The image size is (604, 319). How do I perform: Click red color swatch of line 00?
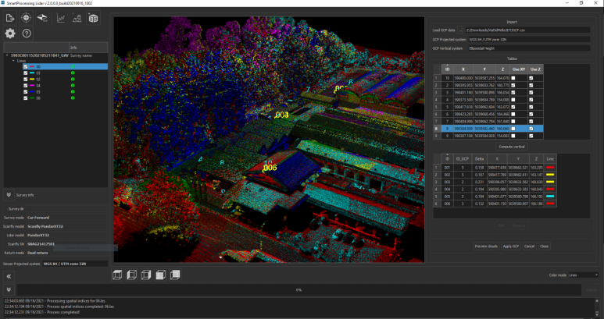(x=32, y=66)
